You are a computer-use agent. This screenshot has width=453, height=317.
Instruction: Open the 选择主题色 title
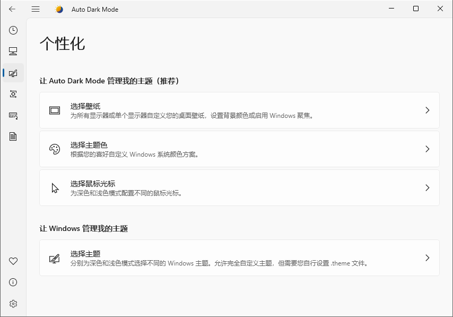pyautogui.click(x=89, y=145)
